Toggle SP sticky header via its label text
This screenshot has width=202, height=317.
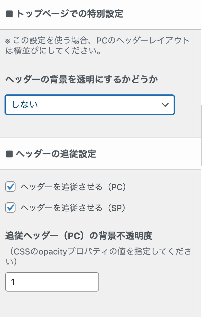tap(73, 208)
